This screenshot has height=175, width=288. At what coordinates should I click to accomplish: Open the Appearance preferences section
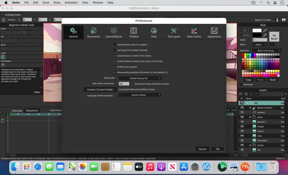click(x=214, y=32)
